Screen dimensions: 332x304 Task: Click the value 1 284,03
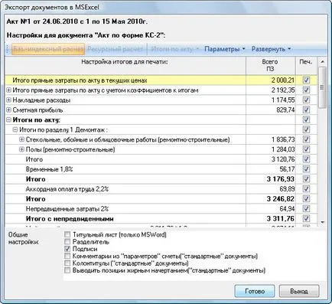(283, 149)
